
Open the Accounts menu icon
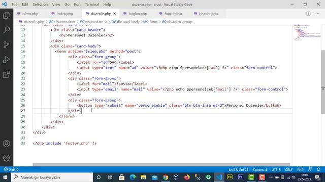point(7,144)
